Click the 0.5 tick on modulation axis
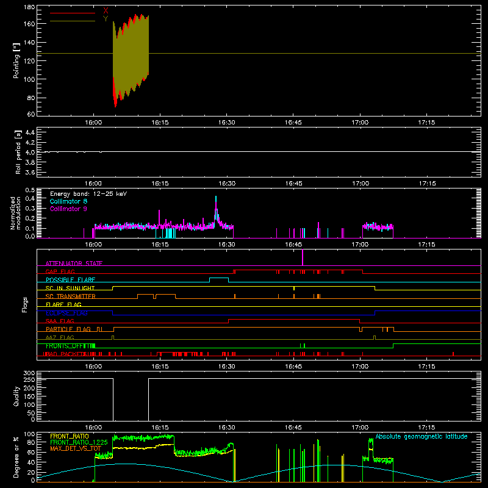The image size is (488, 488). pos(30,190)
